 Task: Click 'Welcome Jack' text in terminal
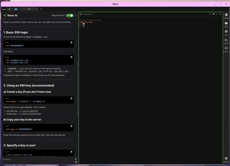click(x=86, y=22)
